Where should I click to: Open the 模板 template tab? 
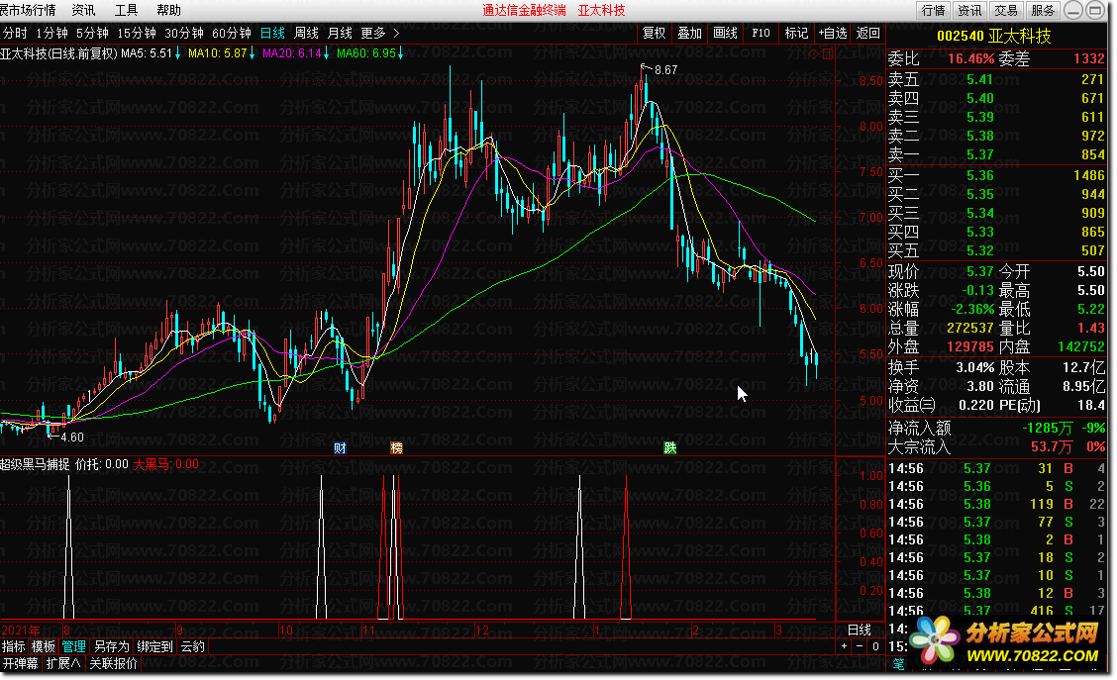click(44, 646)
